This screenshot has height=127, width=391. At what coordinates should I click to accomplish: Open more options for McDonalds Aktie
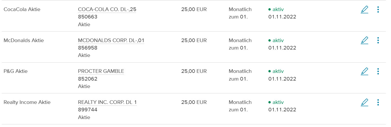pos(378,40)
